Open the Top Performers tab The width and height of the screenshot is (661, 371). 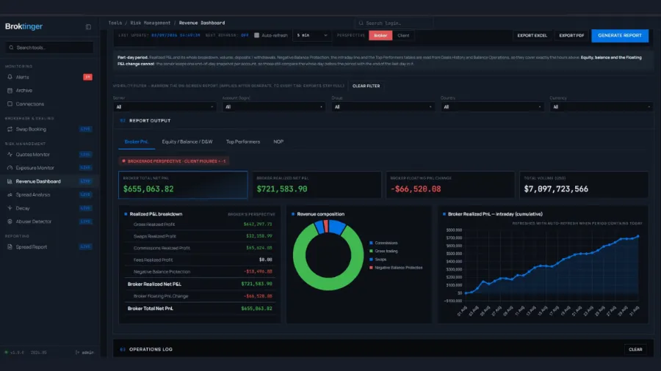pos(243,142)
